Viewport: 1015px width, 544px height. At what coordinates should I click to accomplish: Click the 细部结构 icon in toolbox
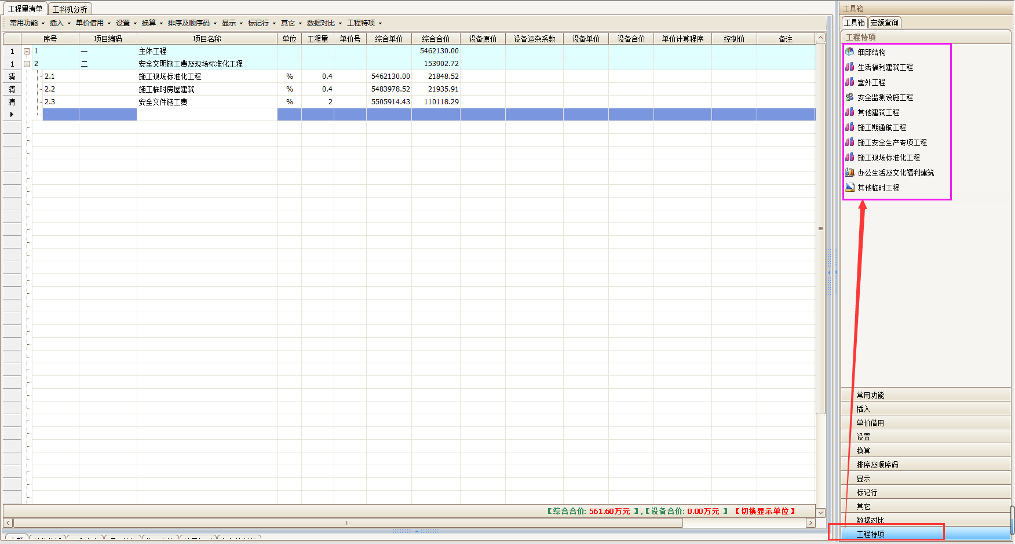point(850,52)
